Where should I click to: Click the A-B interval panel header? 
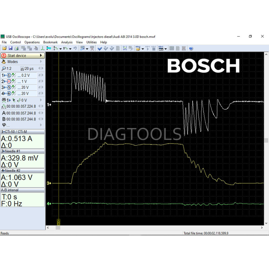coord(23,190)
